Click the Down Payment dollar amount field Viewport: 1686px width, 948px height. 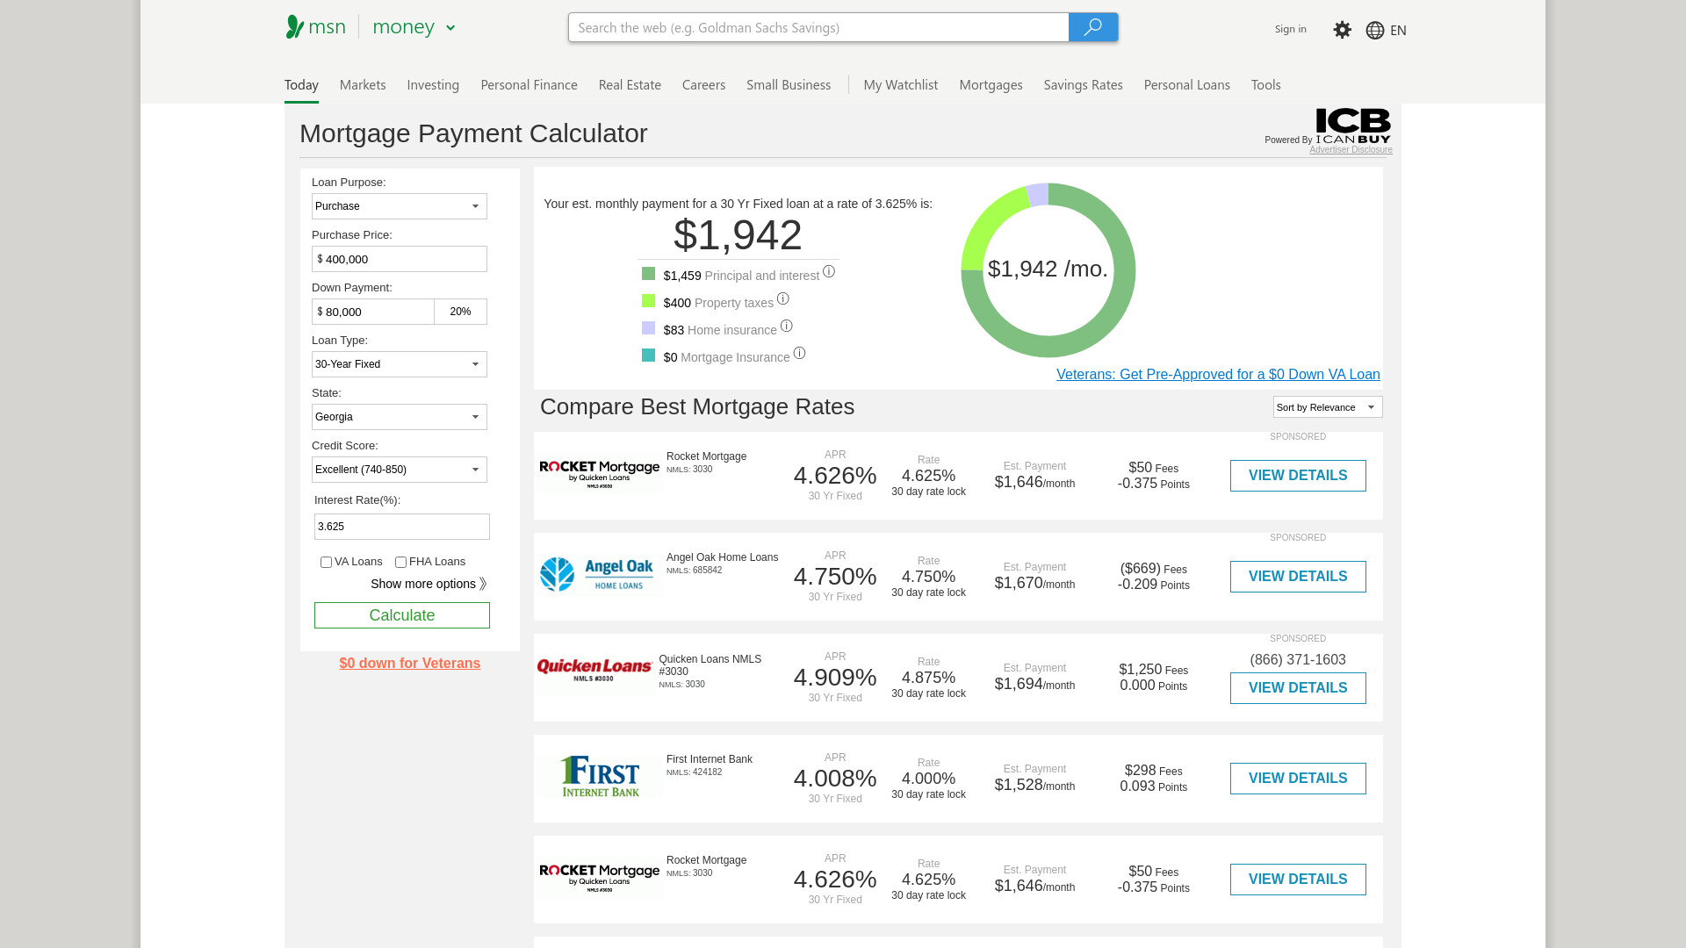coord(373,312)
